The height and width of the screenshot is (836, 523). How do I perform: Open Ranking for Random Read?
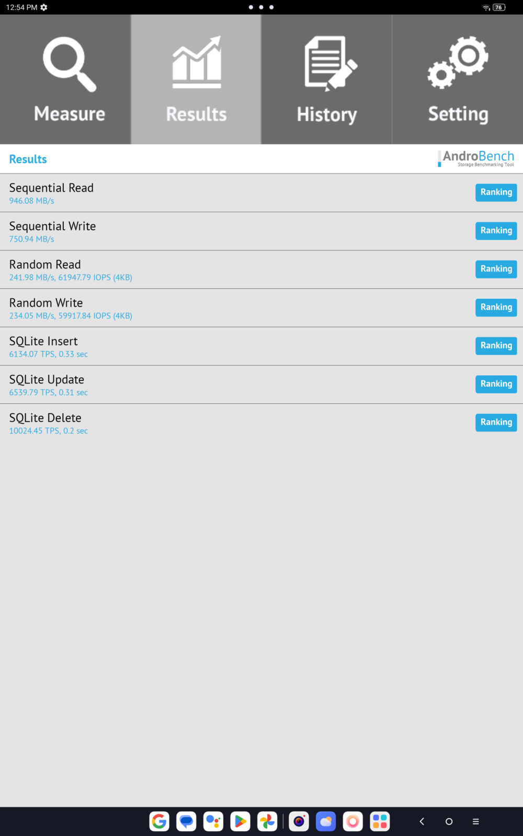point(496,269)
